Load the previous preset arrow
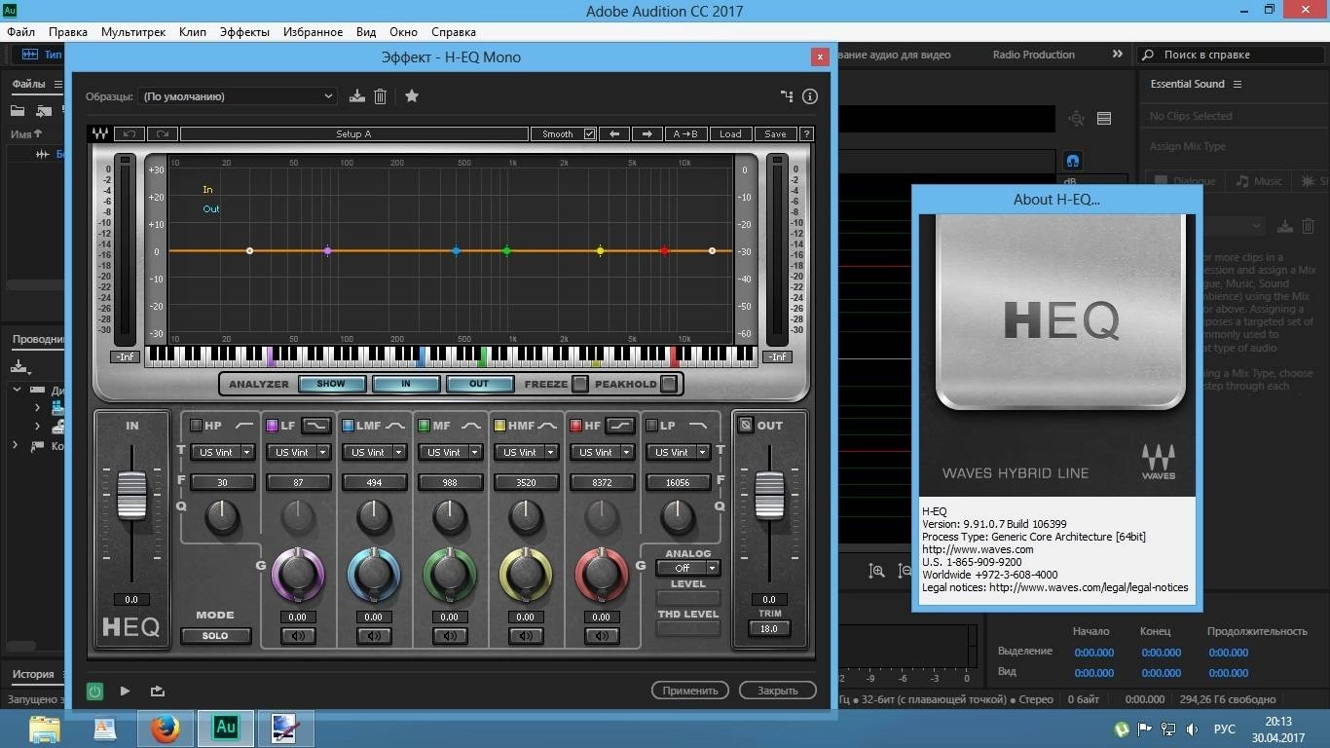The height and width of the screenshot is (748, 1330). coord(613,133)
